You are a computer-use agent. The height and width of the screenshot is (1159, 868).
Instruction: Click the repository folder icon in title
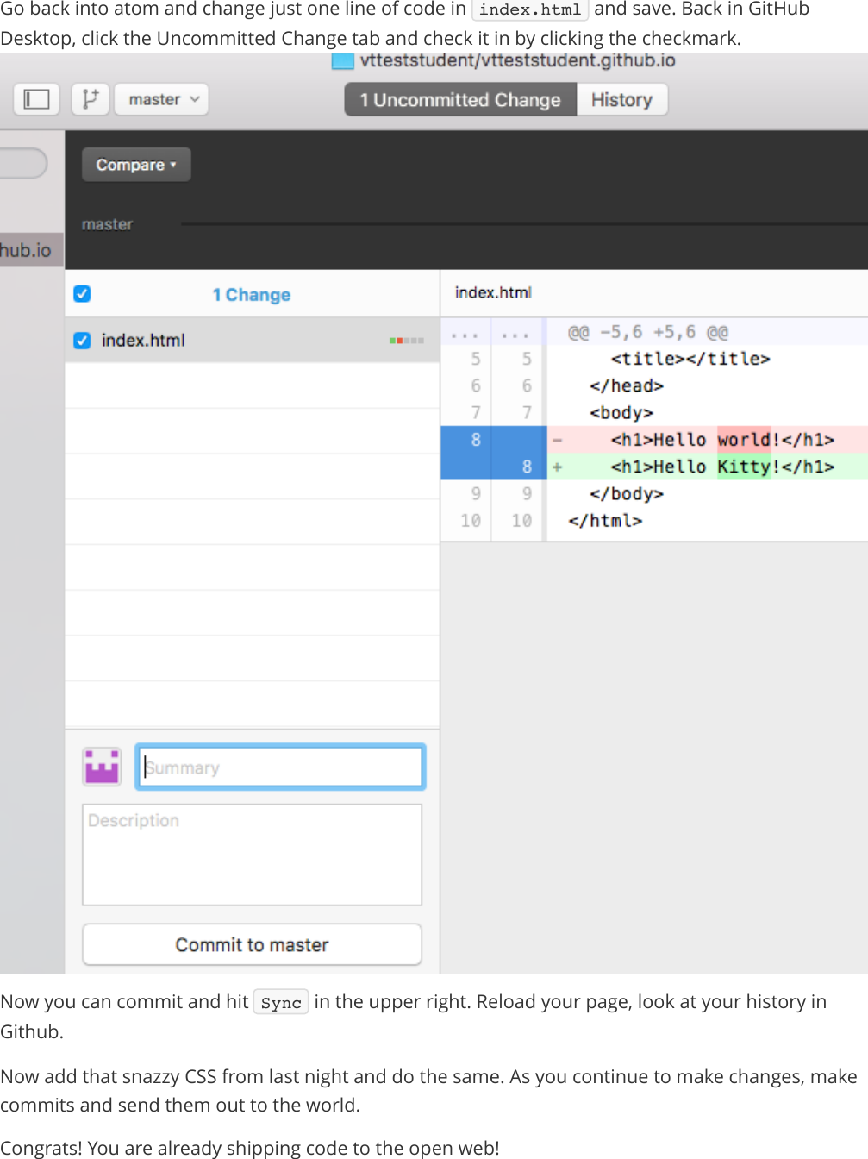click(343, 61)
